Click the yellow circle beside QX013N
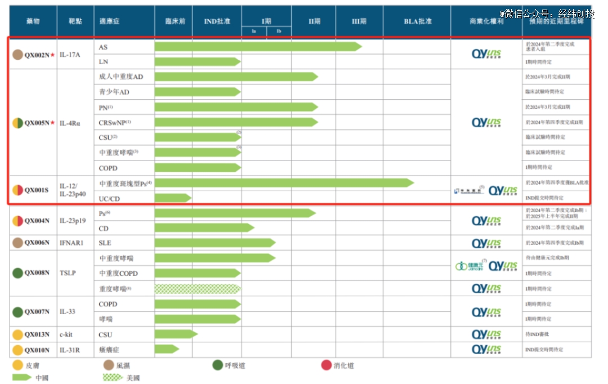This screenshot has width=608, height=384. pyautogui.click(x=17, y=334)
